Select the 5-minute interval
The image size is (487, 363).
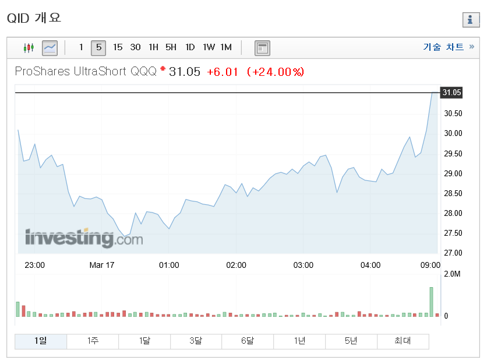98,47
